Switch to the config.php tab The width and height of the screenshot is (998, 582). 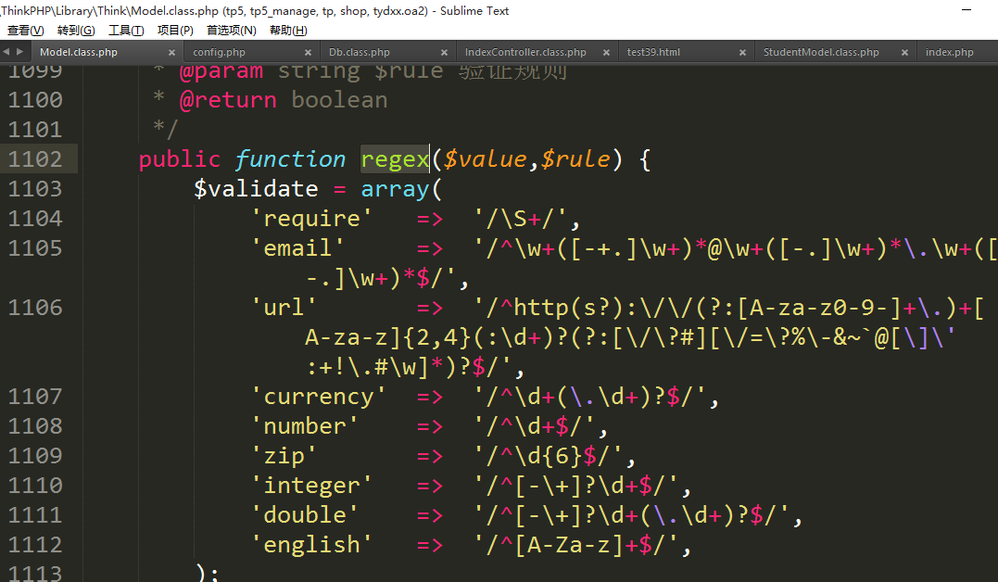pyautogui.click(x=219, y=52)
